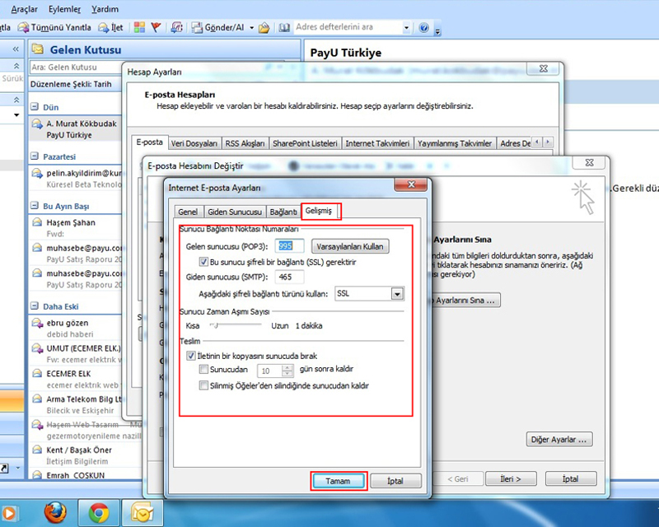Enable Silinmiş Öğeler'den silindiğinde sunucudan kaldır
Image resolution: width=659 pixels, height=527 pixels.
tap(203, 385)
